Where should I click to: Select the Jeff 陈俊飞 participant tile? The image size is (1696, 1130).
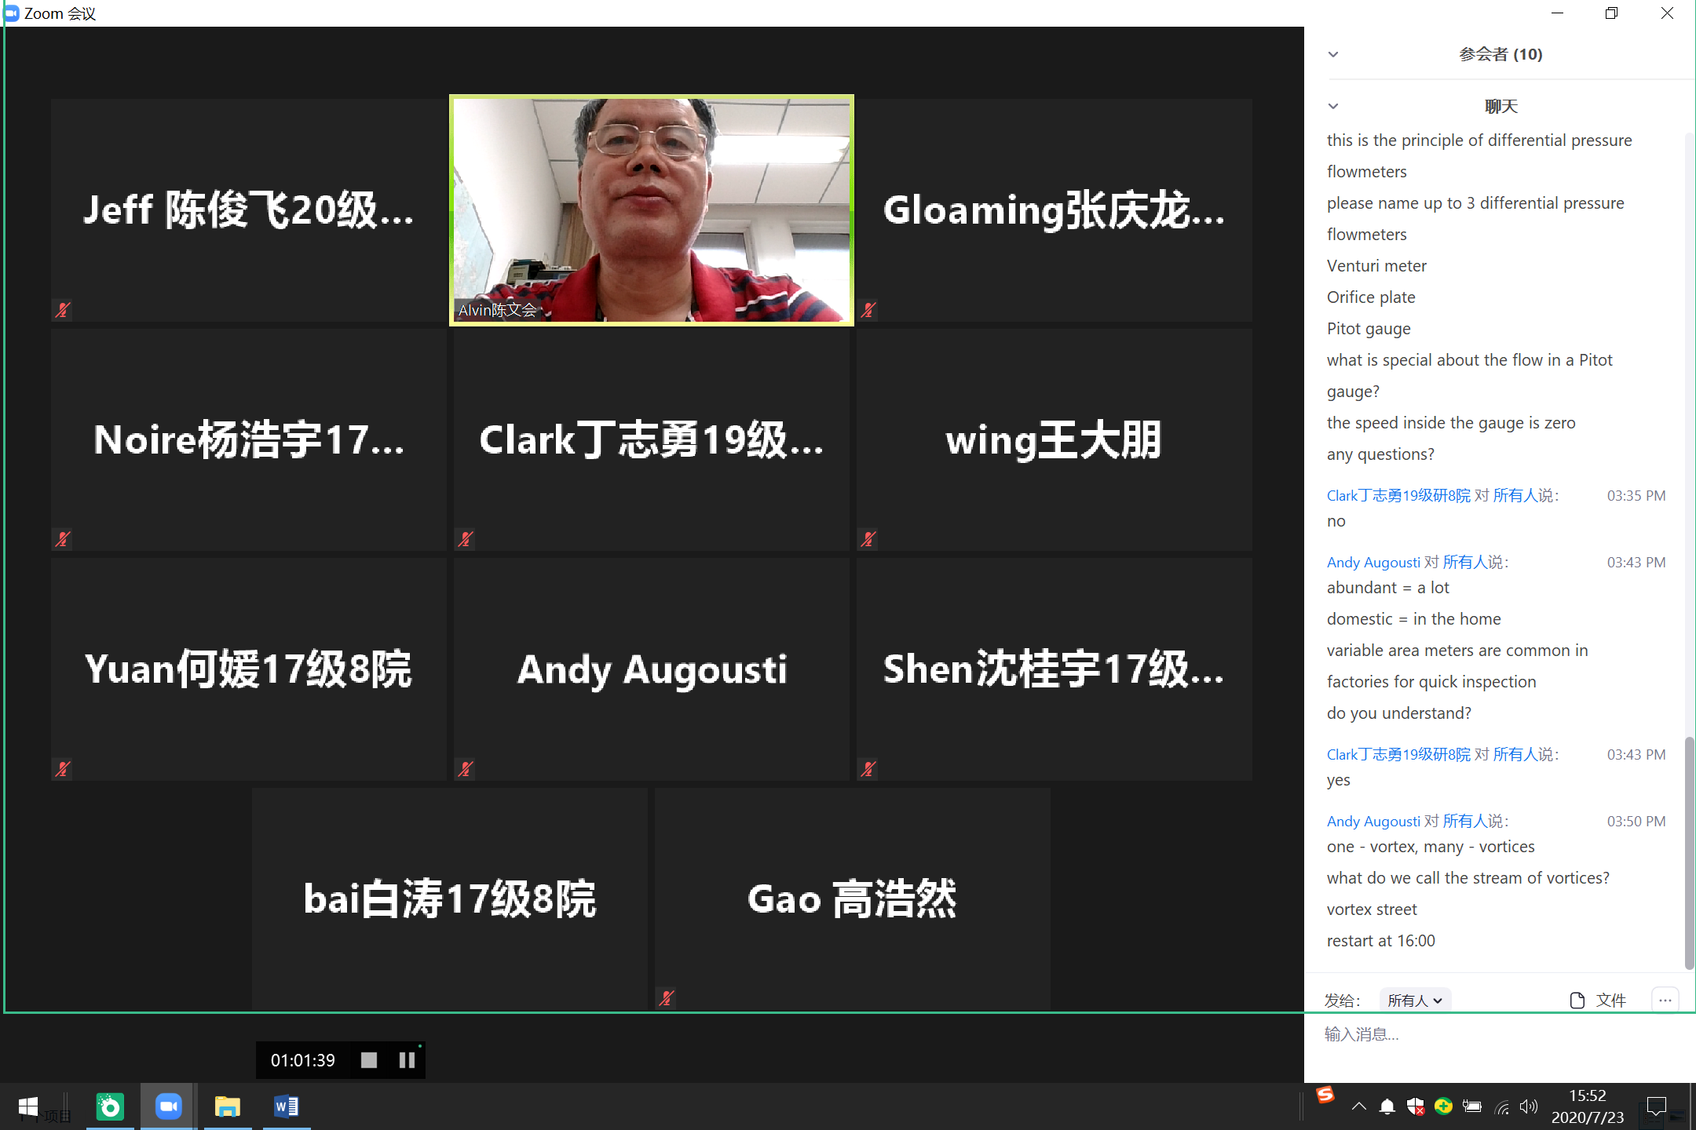point(249,210)
